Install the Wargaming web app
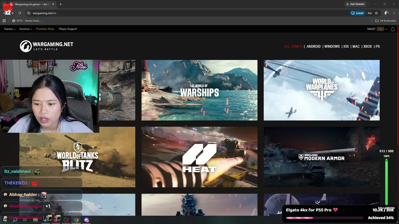399x224 pixels. click(357, 13)
